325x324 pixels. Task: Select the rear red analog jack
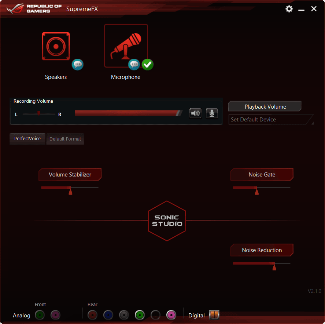coord(92,315)
